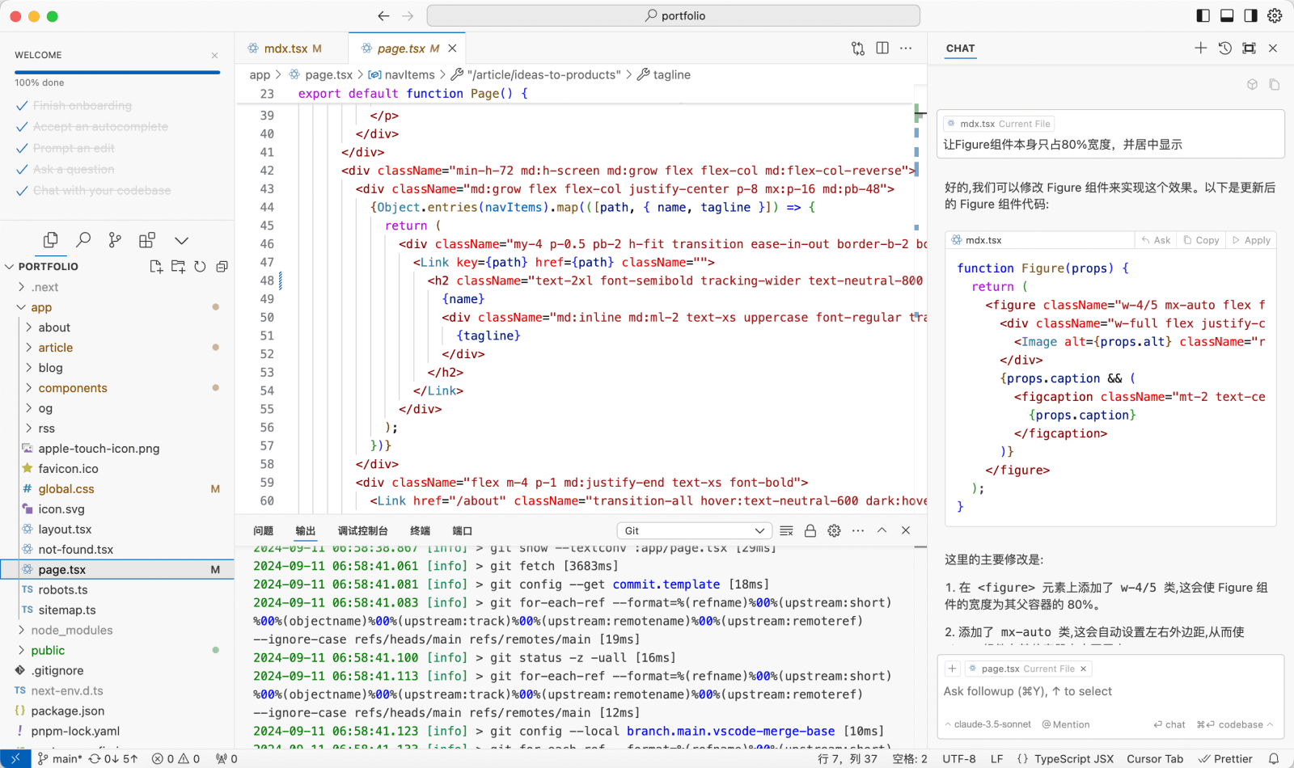Click the main branch in status bar
The image size is (1294, 768).
pyautogui.click(x=59, y=758)
